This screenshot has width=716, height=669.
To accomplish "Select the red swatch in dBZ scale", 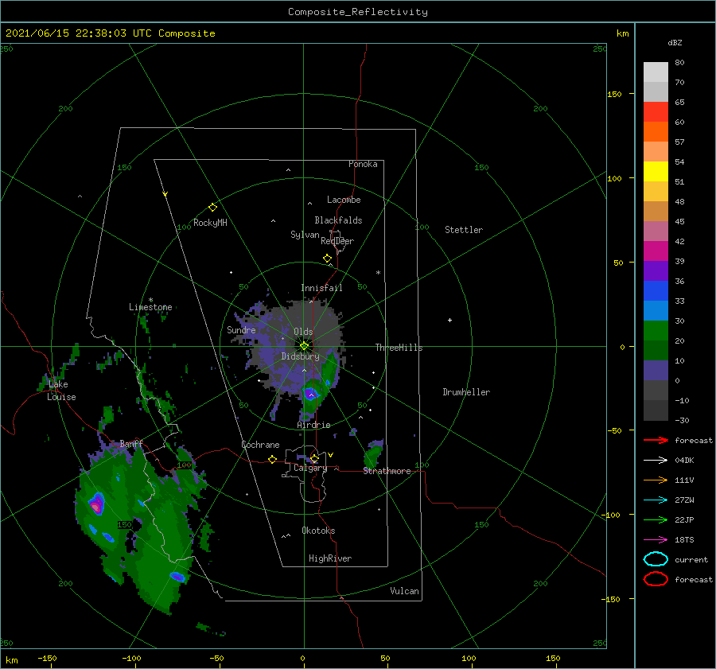I will [656, 112].
